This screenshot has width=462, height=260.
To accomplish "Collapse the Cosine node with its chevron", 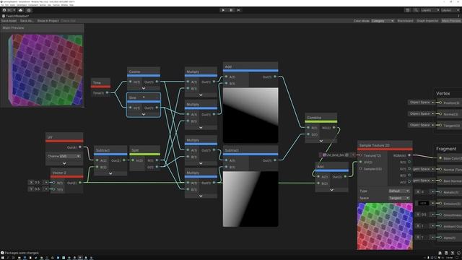I will tap(144, 88).
